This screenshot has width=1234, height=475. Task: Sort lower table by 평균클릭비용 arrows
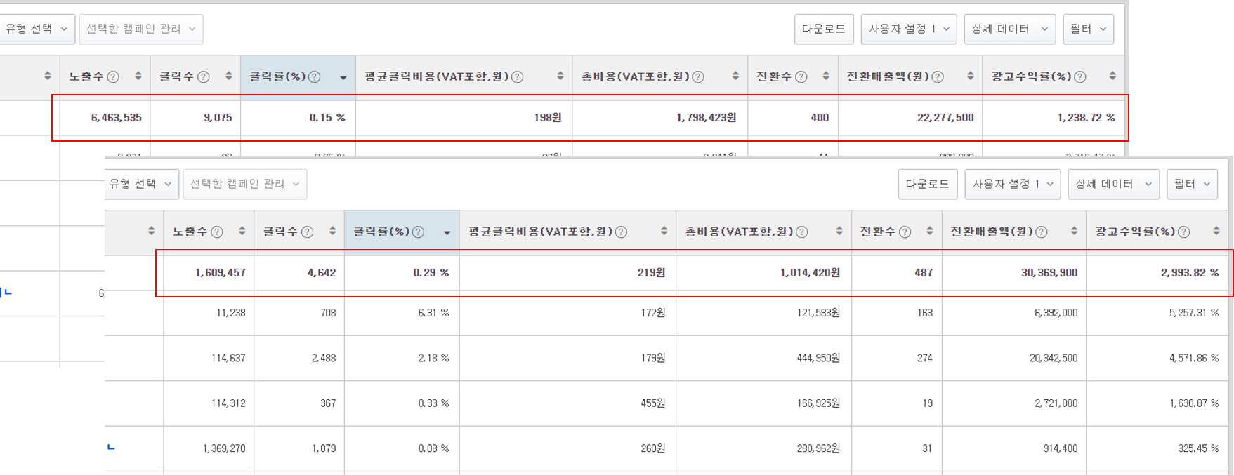coord(664,231)
